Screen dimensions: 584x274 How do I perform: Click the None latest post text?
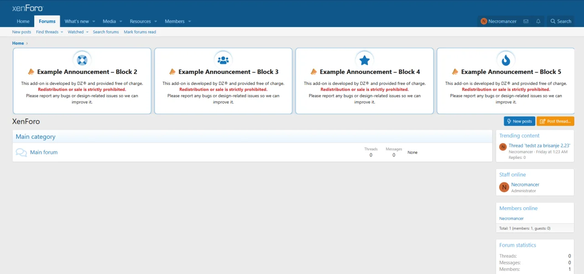pos(412,153)
